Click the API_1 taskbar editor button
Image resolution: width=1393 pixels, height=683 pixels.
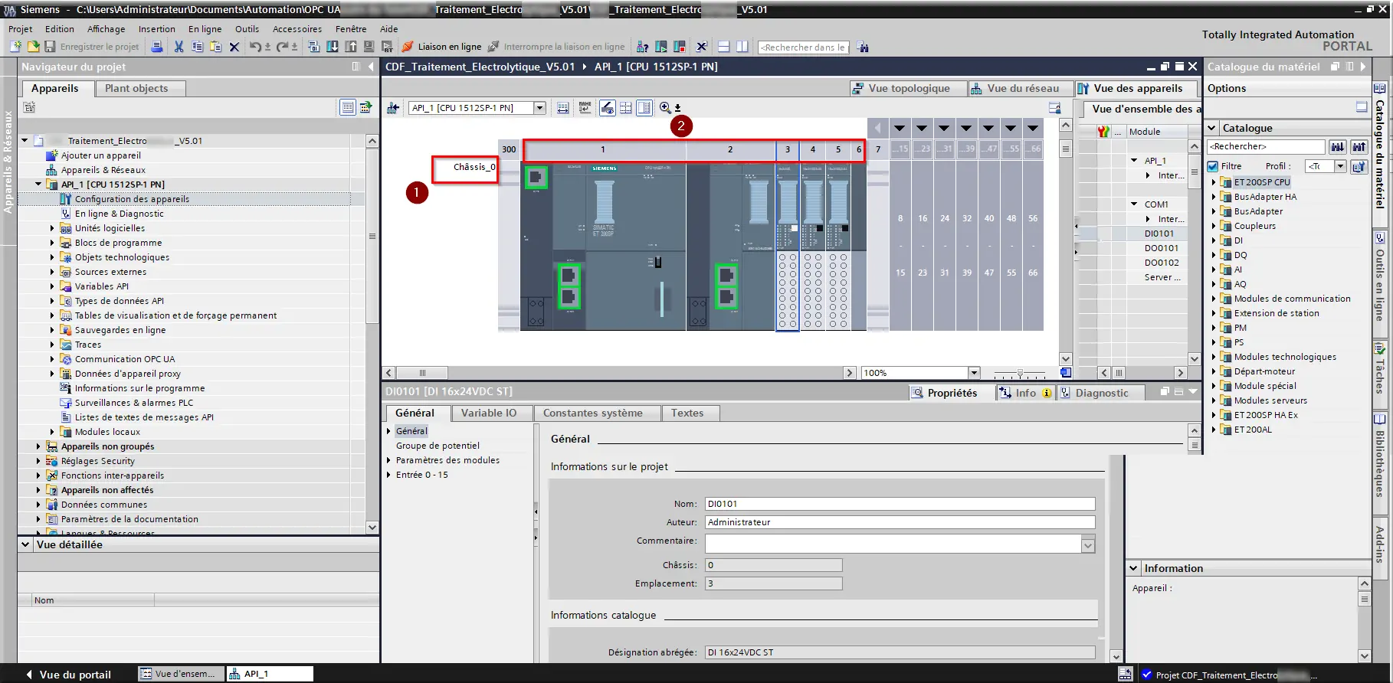[270, 674]
